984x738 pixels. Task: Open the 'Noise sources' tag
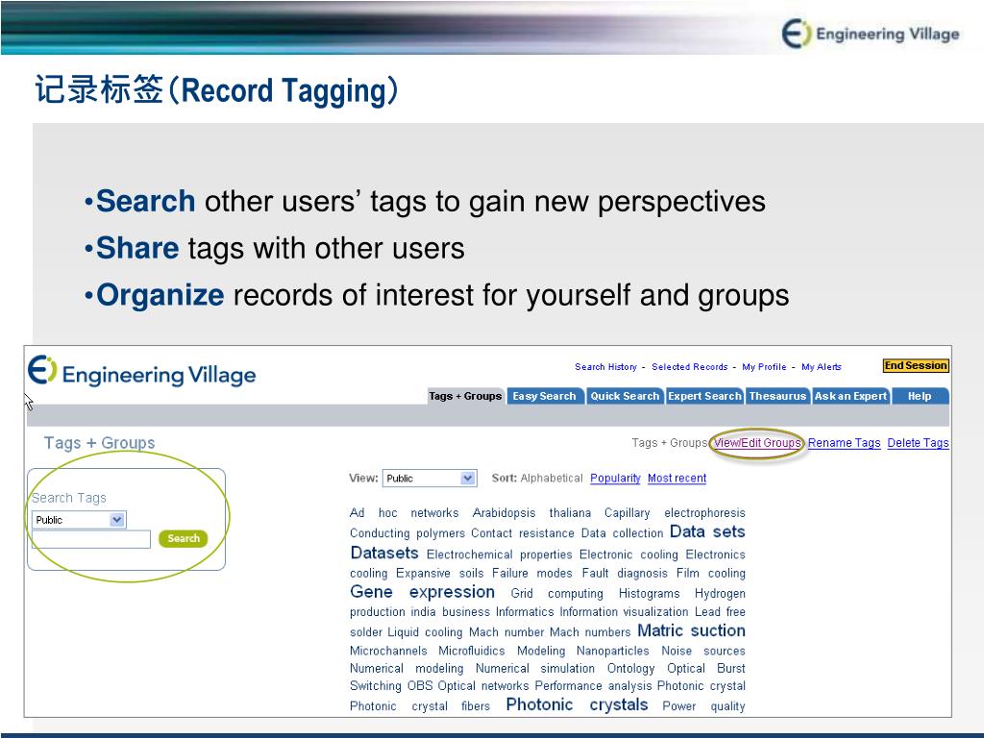pos(703,651)
